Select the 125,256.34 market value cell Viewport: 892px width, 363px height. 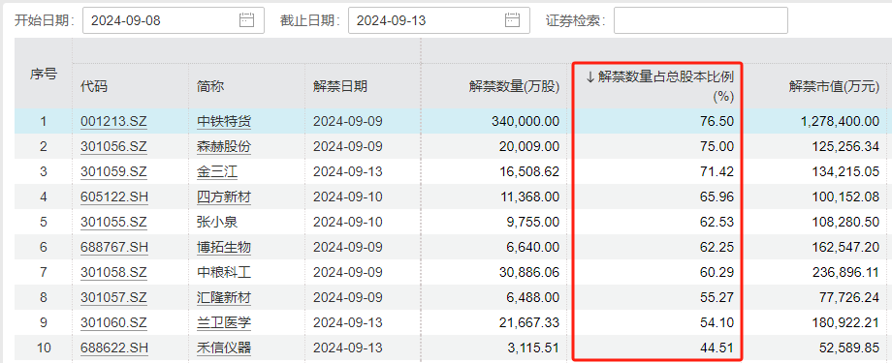[x=844, y=146]
